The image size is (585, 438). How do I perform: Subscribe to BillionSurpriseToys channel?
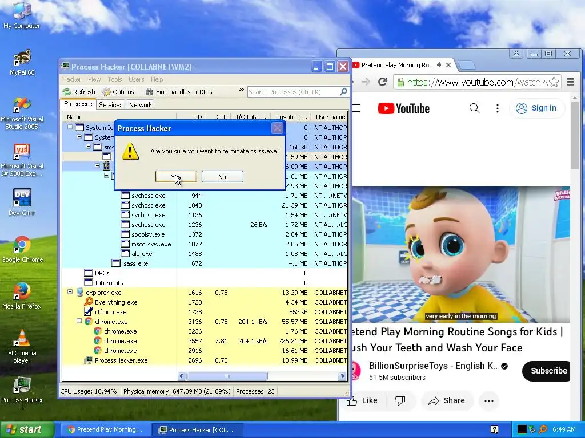[547, 371]
